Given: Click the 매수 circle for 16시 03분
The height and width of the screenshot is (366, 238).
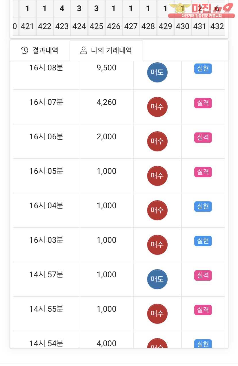Looking at the screenshot, I should pos(157,245).
